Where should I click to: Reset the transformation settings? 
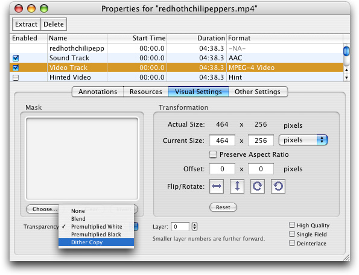[223, 207]
